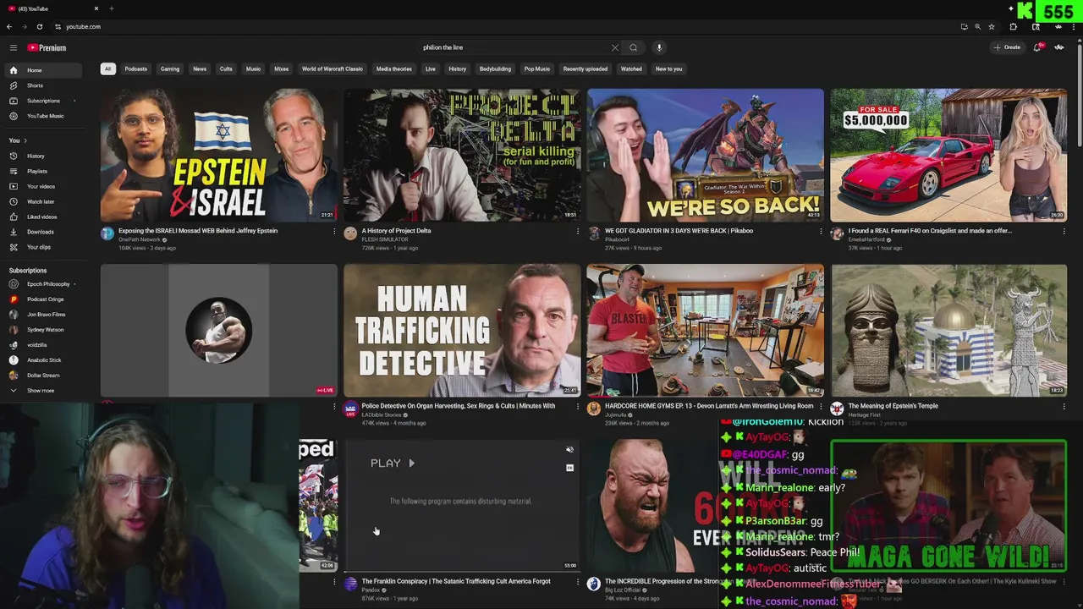The height and width of the screenshot is (609, 1083).
Task: Play the Human Trafficking Detective thumbnail
Action: 462,330
